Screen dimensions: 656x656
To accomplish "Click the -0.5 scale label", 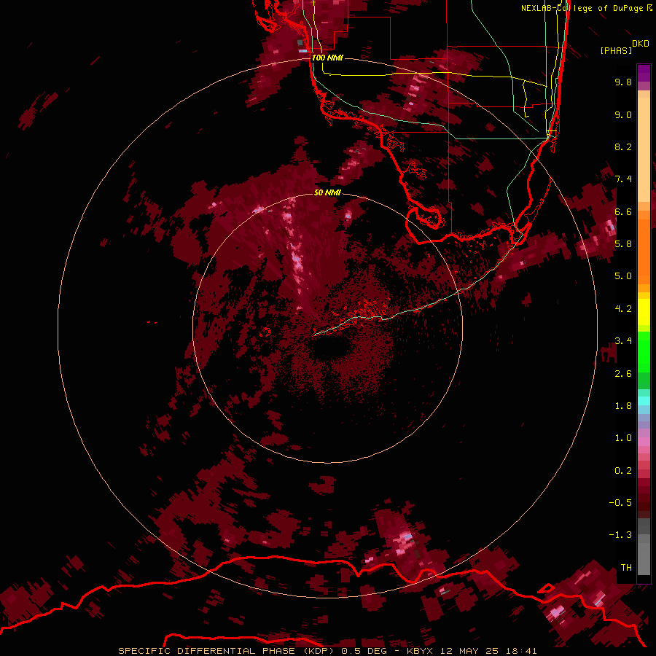I will [620, 503].
